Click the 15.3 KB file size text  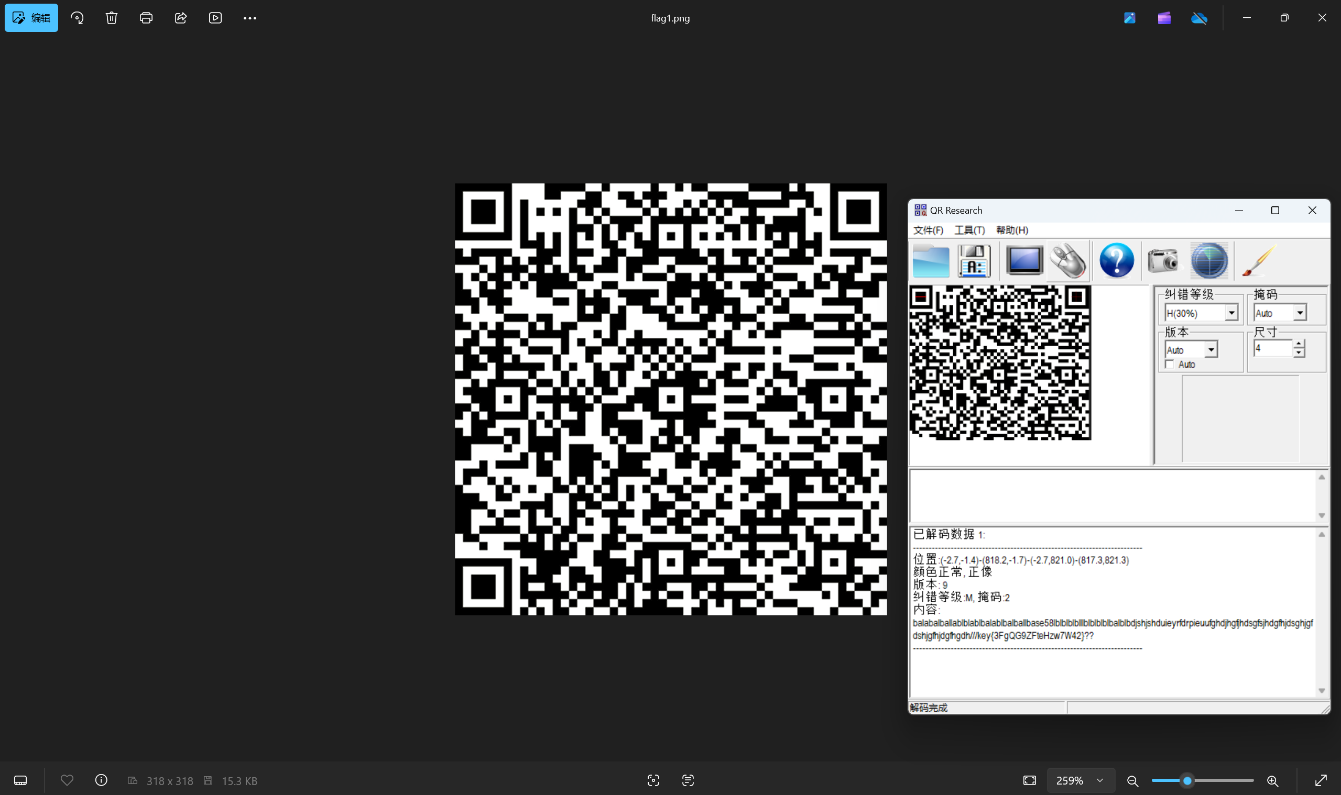(x=239, y=781)
